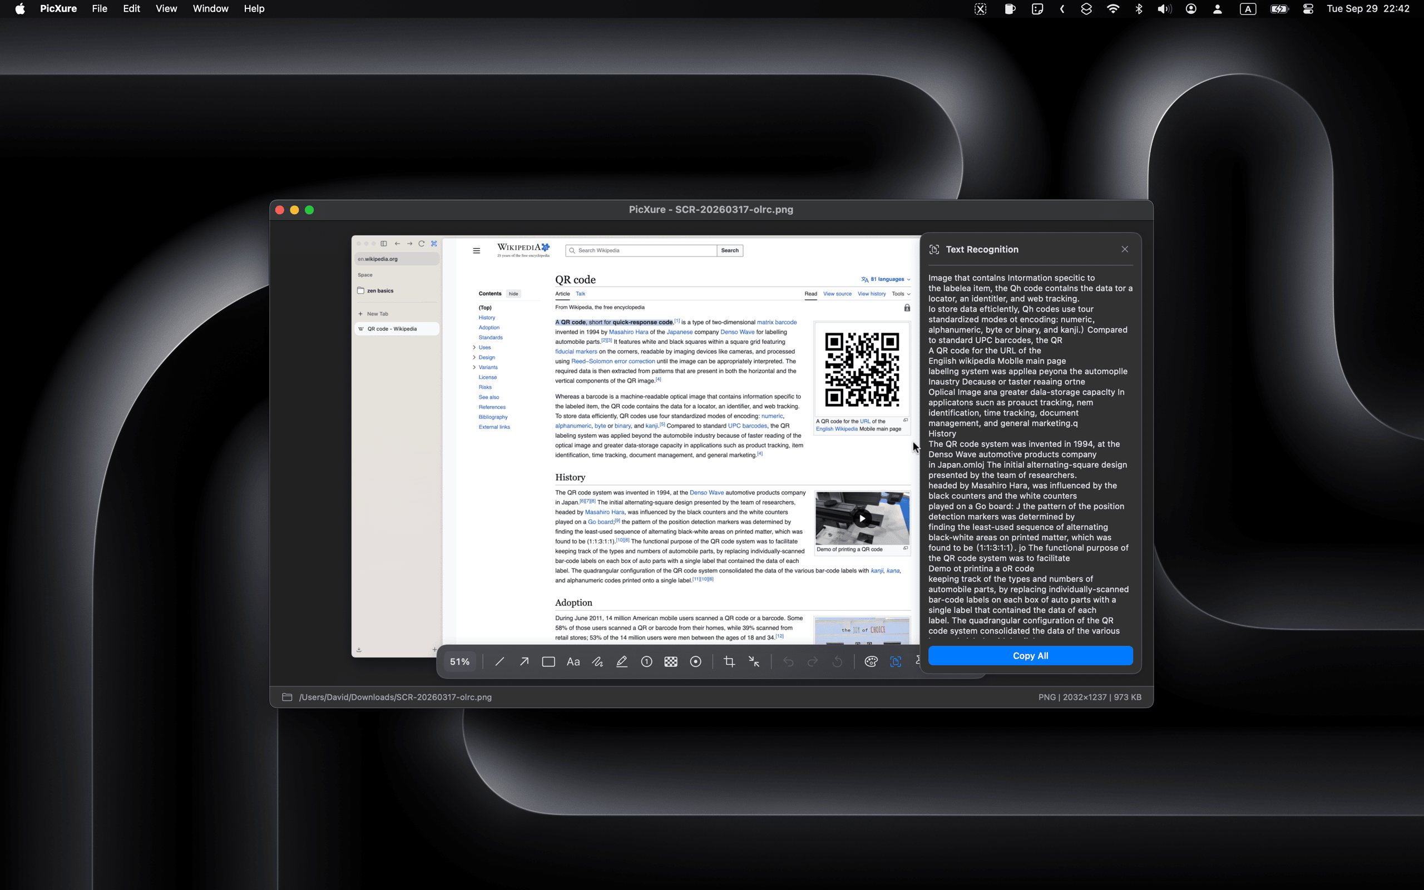1424x890 pixels.
Task: Open the Window menu
Action: [210, 9]
